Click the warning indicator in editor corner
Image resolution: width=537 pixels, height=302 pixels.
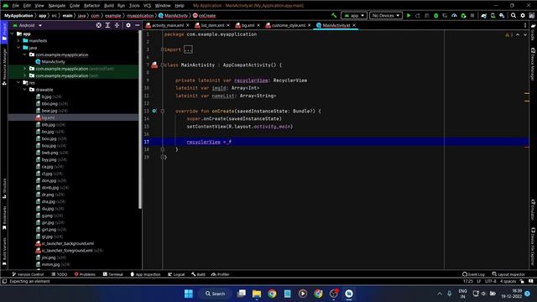508,34
